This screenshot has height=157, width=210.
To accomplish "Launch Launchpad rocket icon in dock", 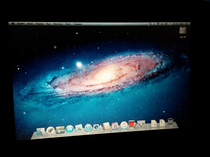I will click(50, 130).
